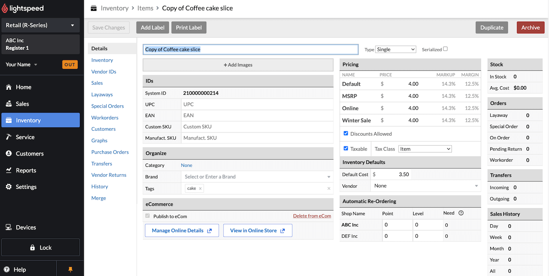Click the Print Label button
The image size is (549, 276).
tap(189, 27)
